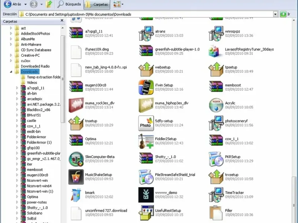The height and width of the screenshot is (223, 298).
Task: Click unconfirmed 727.download file name
Action: (x=106, y=210)
